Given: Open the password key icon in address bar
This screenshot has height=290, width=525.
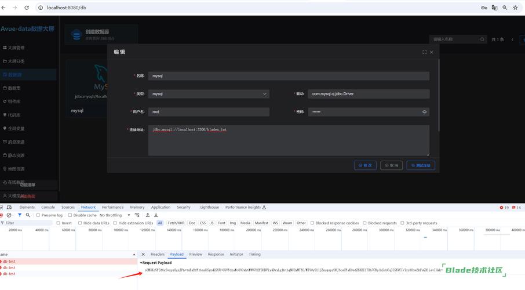Looking at the screenshot, I should pos(484,8).
